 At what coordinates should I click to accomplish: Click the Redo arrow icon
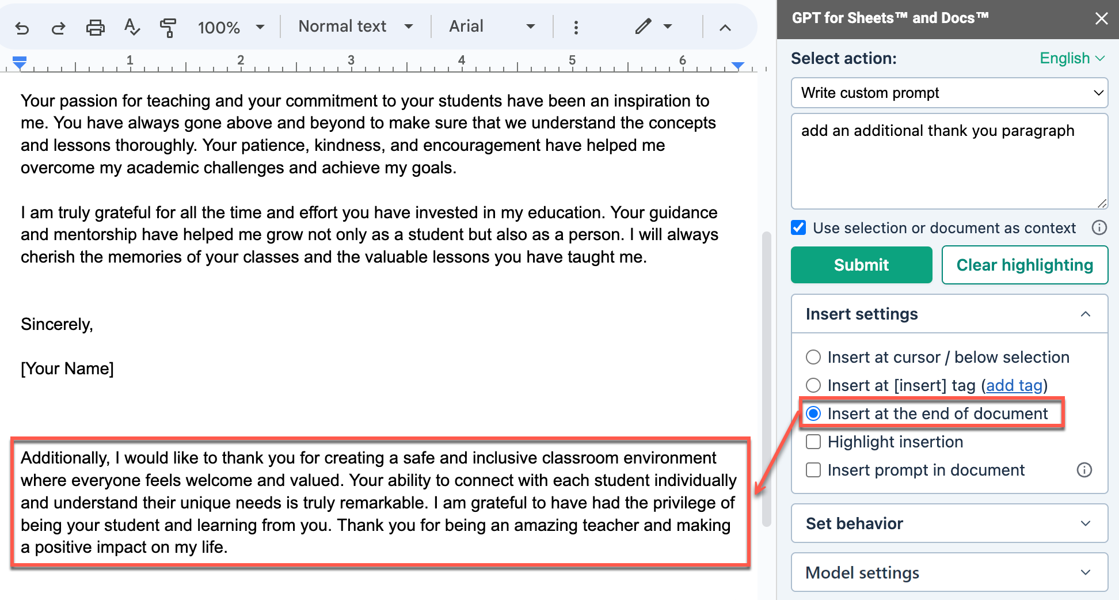(x=58, y=27)
